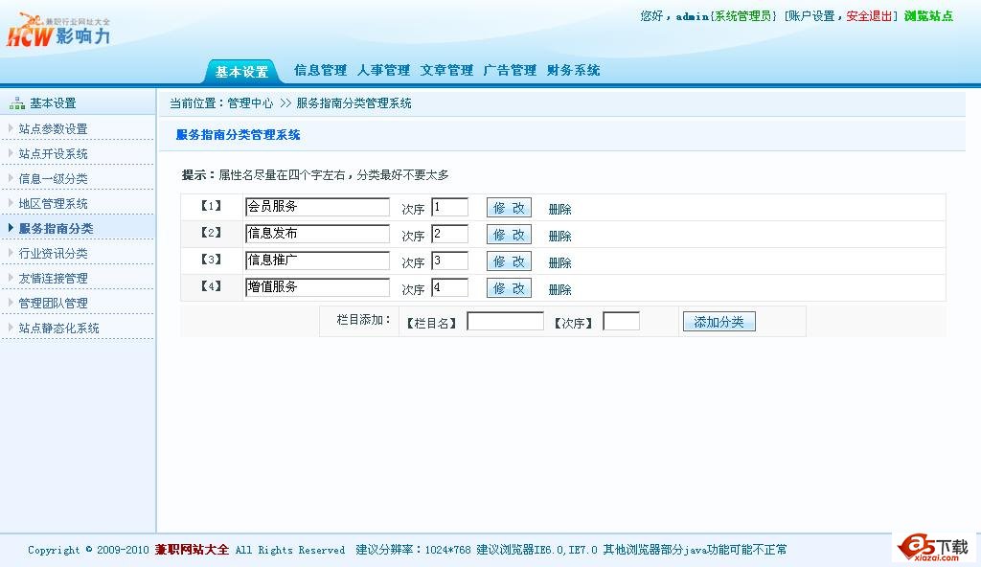Click 修改 button for 会员服务 row

pyautogui.click(x=510, y=208)
